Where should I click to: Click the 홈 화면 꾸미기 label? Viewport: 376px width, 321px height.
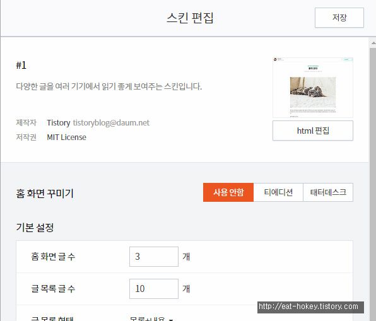pyautogui.click(x=45, y=193)
